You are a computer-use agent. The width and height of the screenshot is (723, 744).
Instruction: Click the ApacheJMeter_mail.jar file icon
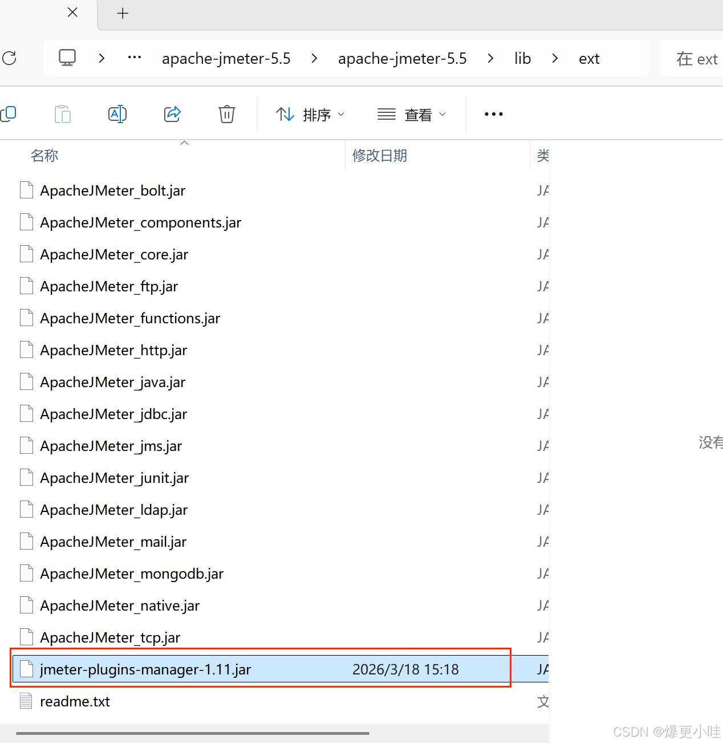(26, 542)
